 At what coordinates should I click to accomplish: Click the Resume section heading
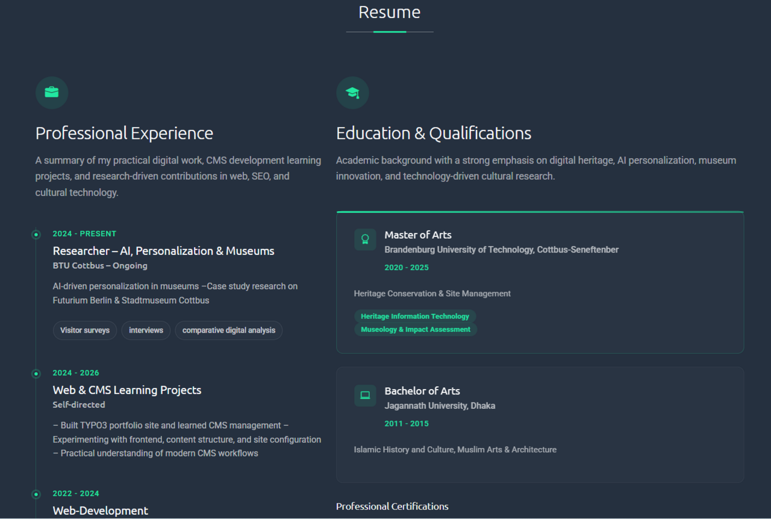pos(389,12)
